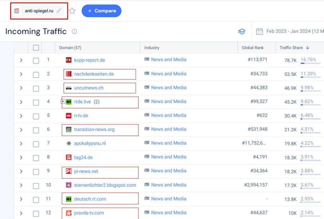This screenshot has width=324, height=219.
Task: Click the Industry column header
Action: (x=152, y=48)
